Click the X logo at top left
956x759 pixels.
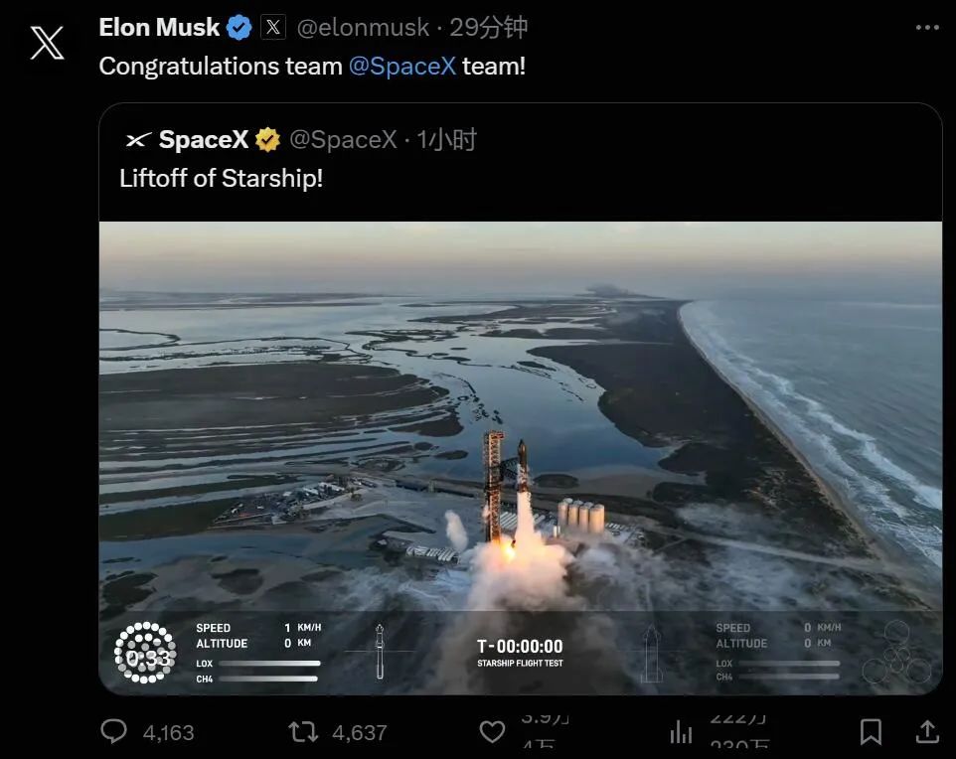point(47,43)
